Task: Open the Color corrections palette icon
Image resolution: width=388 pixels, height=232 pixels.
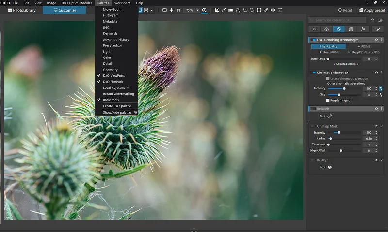Action: tap(326, 29)
